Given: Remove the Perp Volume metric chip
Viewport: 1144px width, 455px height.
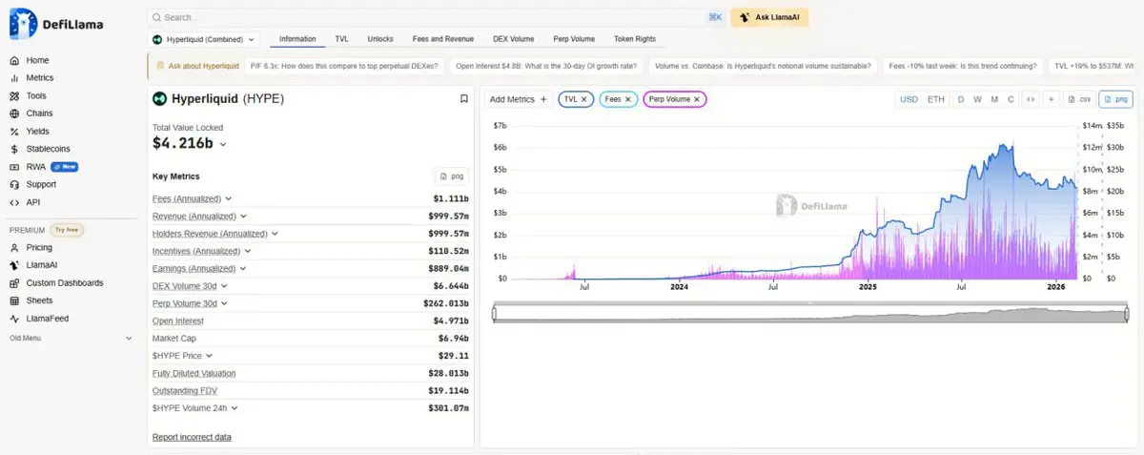Looking at the screenshot, I should 697,99.
